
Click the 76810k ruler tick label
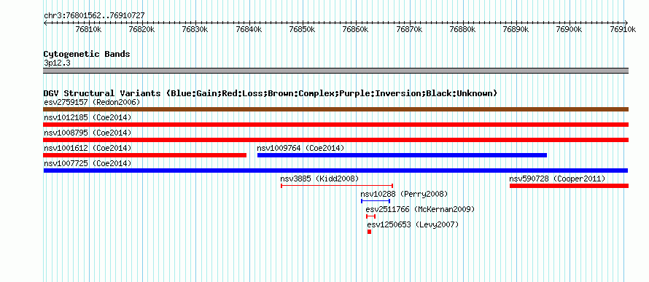click(x=88, y=29)
